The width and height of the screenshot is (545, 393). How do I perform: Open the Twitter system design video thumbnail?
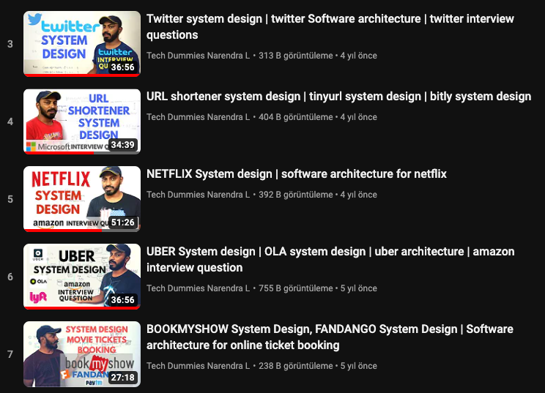pyautogui.click(x=82, y=44)
